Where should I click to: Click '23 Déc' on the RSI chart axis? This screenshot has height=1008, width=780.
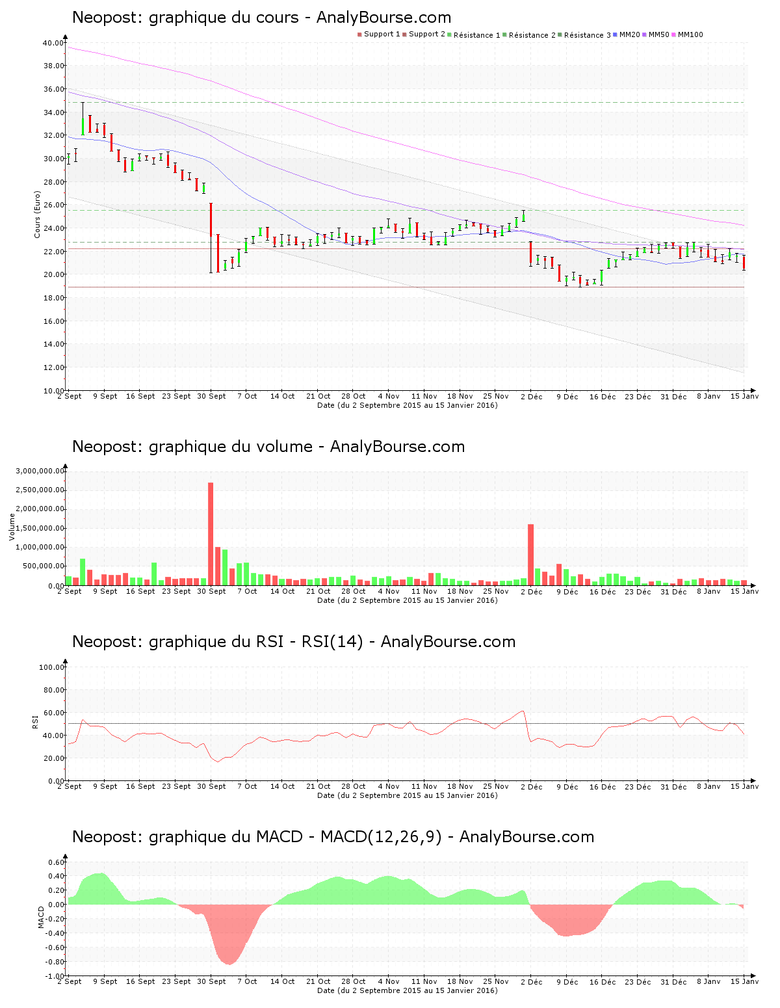coord(638,786)
